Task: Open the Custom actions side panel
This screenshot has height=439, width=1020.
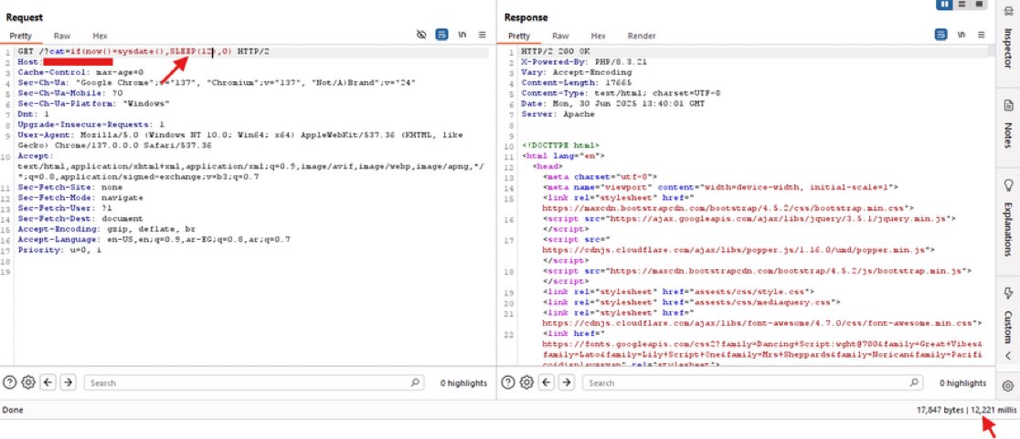Action: tap(1007, 313)
